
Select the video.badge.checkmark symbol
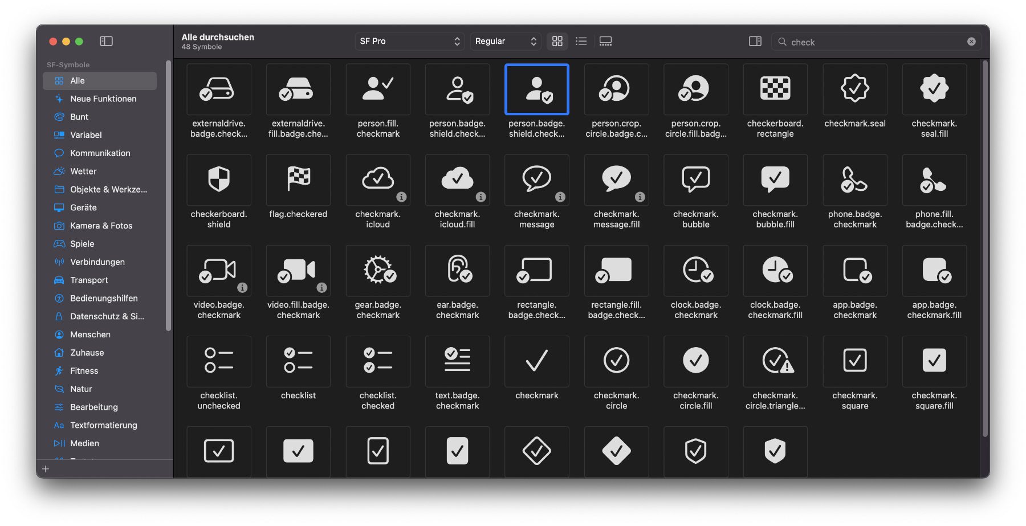[219, 271]
